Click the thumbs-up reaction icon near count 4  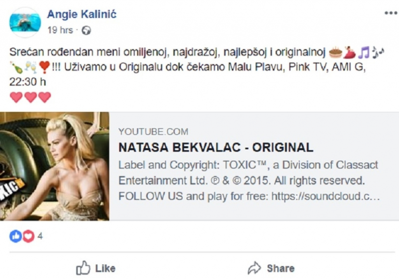tap(15, 235)
